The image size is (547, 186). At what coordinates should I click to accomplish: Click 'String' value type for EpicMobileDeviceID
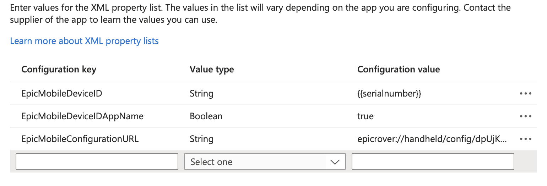201,94
